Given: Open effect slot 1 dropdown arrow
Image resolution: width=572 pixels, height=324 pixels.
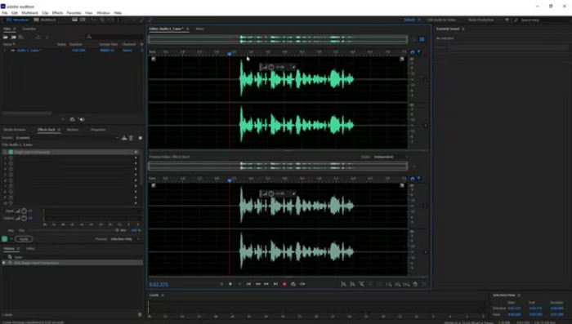Looking at the screenshot, I should pos(136,152).
